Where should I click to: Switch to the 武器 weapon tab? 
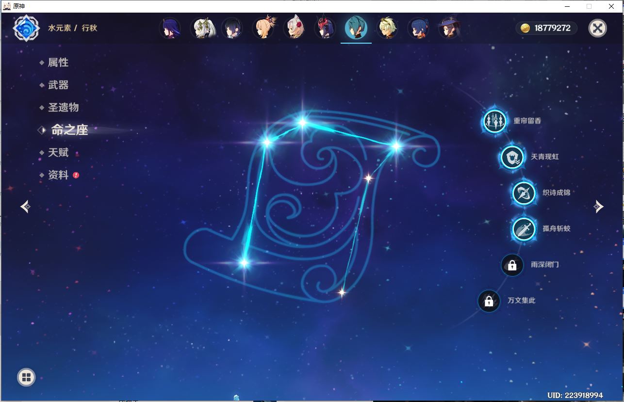point(58,85)
